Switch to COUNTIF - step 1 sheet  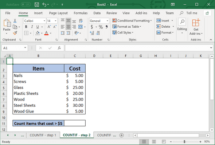click(43, 135)
